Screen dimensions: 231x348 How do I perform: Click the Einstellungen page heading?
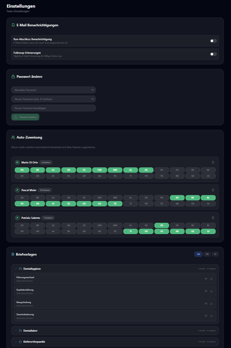(x=21, y=6)
